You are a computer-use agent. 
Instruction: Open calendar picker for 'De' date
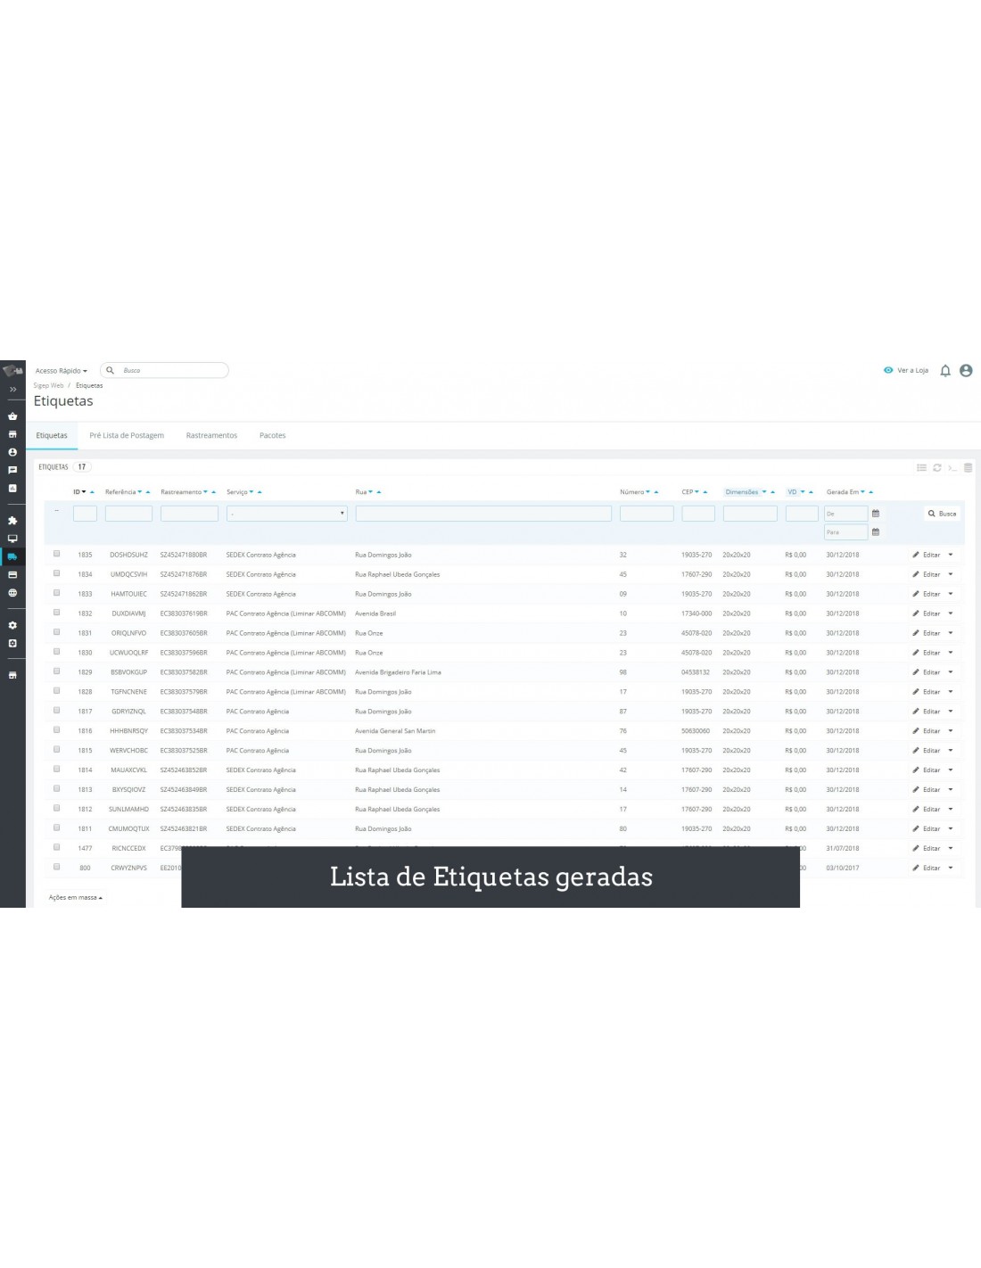pyautogui.click(x=876, y=514)
